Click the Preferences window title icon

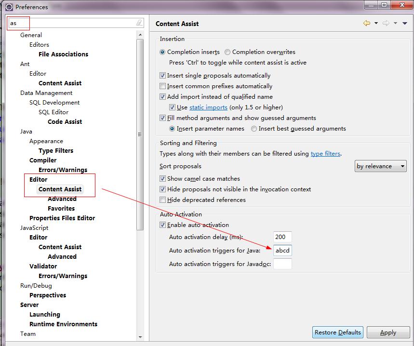(9, 7)
